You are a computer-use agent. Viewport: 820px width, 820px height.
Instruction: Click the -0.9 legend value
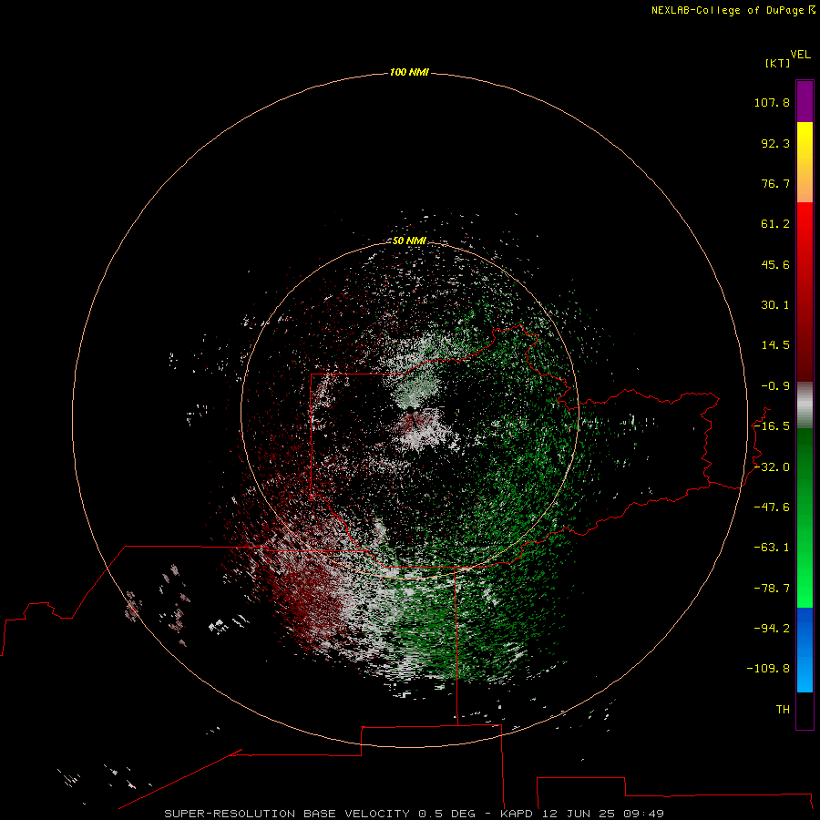(x=775, y=386)
